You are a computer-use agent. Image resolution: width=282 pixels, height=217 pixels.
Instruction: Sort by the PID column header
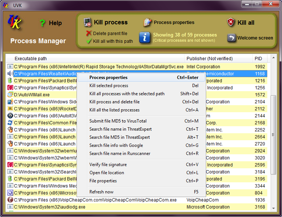[260, 59]
